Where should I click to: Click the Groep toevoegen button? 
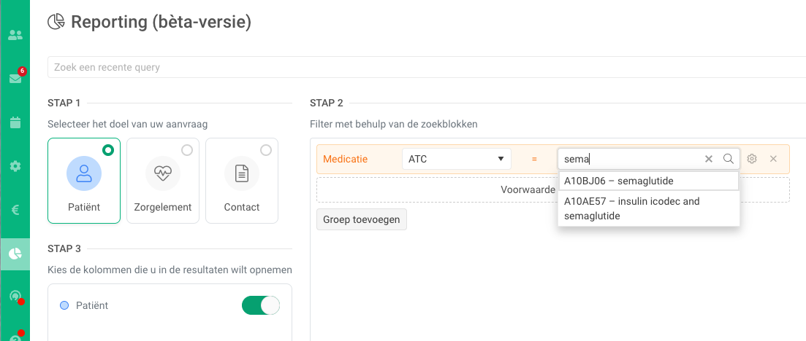tap(362, 219)
